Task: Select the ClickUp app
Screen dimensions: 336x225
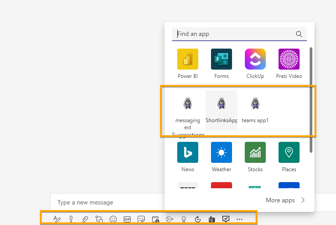Action: coord(255,64)
